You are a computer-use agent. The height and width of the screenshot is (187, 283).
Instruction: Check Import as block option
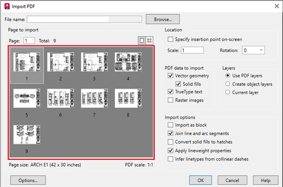[171, 125]
